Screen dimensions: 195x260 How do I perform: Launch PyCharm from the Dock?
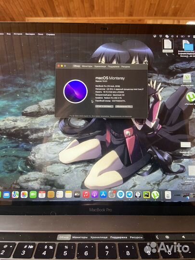[146, 195]
